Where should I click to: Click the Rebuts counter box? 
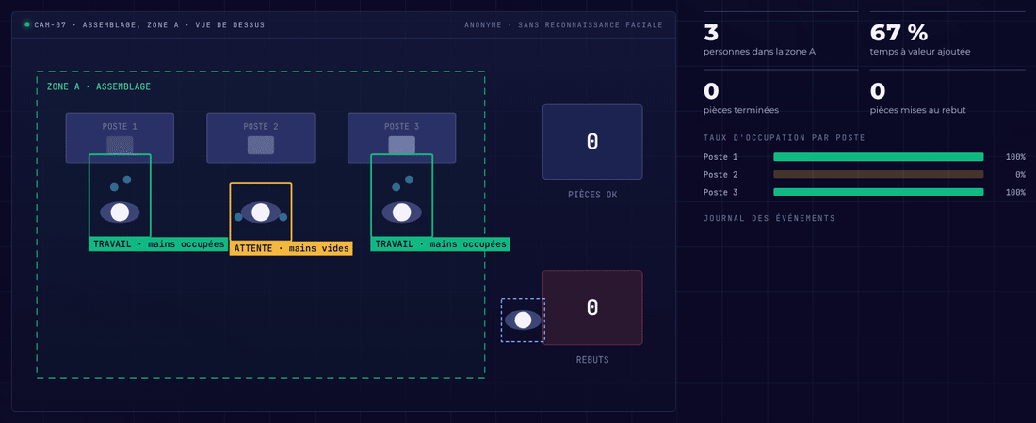pyautogui.click(x=592, y=307)
